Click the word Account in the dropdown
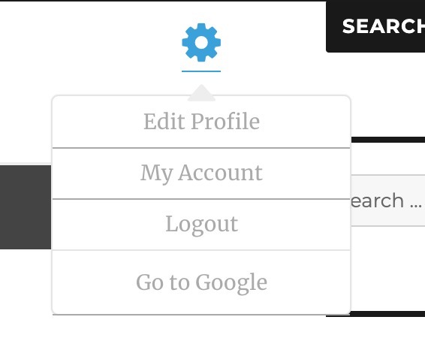 [x=220, y=173]
